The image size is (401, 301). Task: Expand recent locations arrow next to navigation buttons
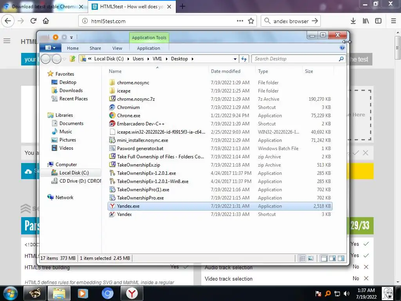coord(65,59)
